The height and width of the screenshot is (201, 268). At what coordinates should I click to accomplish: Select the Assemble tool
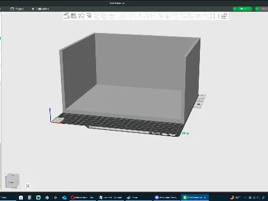coord(205,16)
